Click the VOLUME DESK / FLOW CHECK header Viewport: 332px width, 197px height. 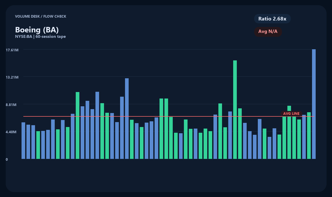[x=40, y=16]
